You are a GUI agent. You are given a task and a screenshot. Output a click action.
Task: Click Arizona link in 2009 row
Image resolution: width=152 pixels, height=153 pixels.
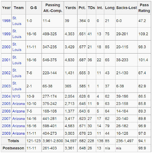(x=18, y=133)
